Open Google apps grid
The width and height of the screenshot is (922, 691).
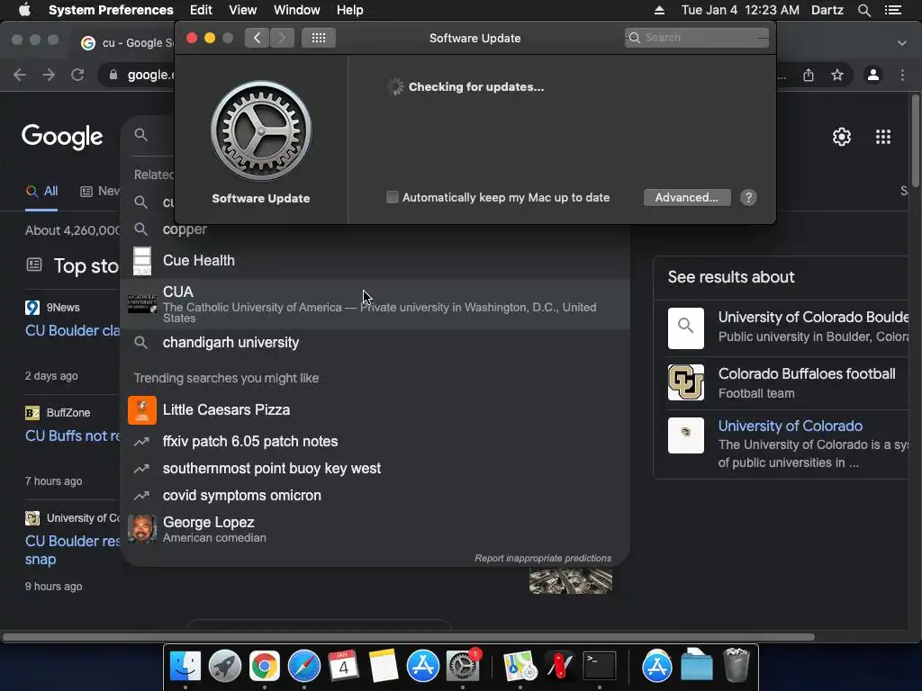[x=883, y=137]
